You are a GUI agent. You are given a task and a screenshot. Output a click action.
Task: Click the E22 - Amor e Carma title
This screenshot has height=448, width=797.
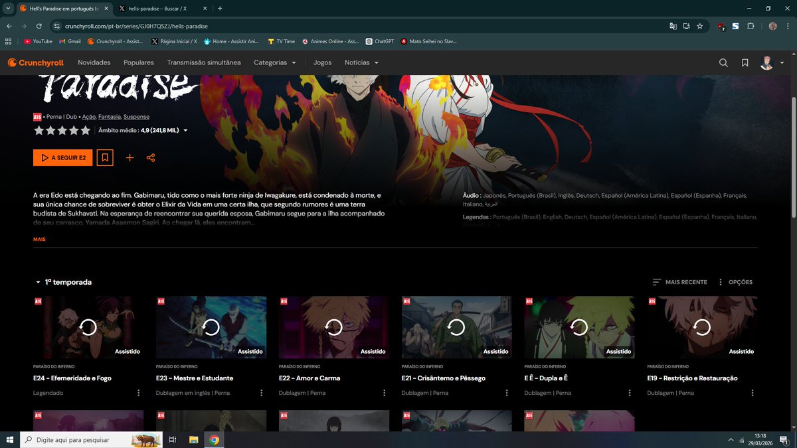(x=310, y=378)
